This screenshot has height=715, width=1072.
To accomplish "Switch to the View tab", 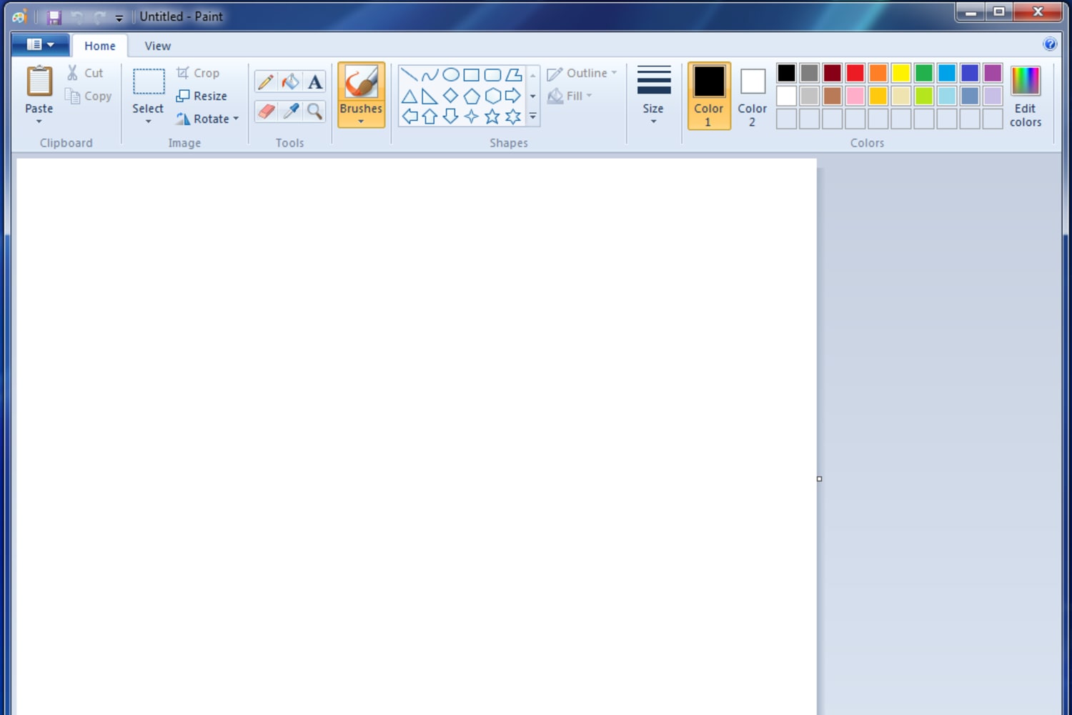I will (x=157, y=46).
